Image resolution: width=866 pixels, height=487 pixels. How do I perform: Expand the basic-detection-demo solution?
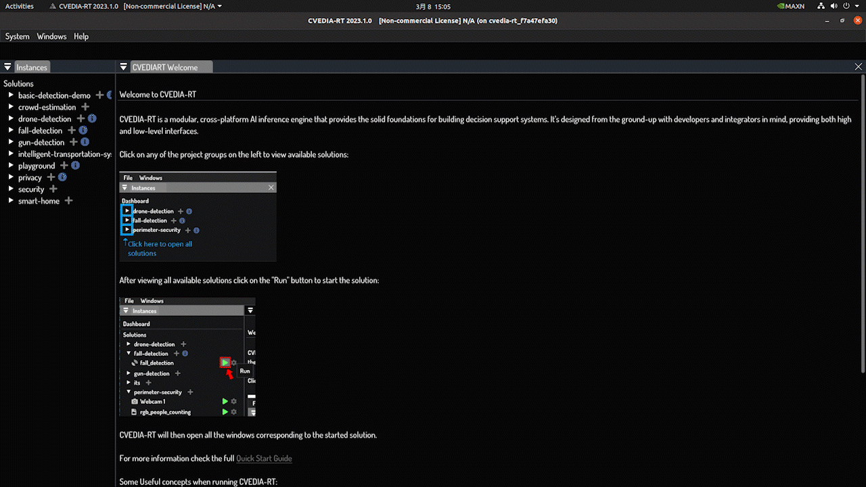coord(10,95)
